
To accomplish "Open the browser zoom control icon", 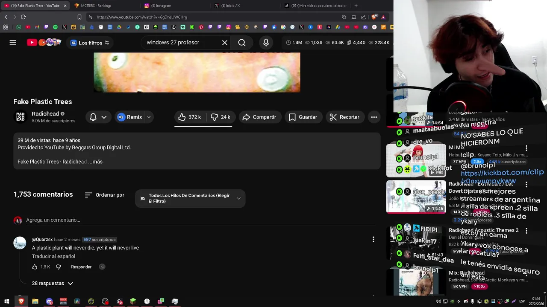I will point(344,17).
